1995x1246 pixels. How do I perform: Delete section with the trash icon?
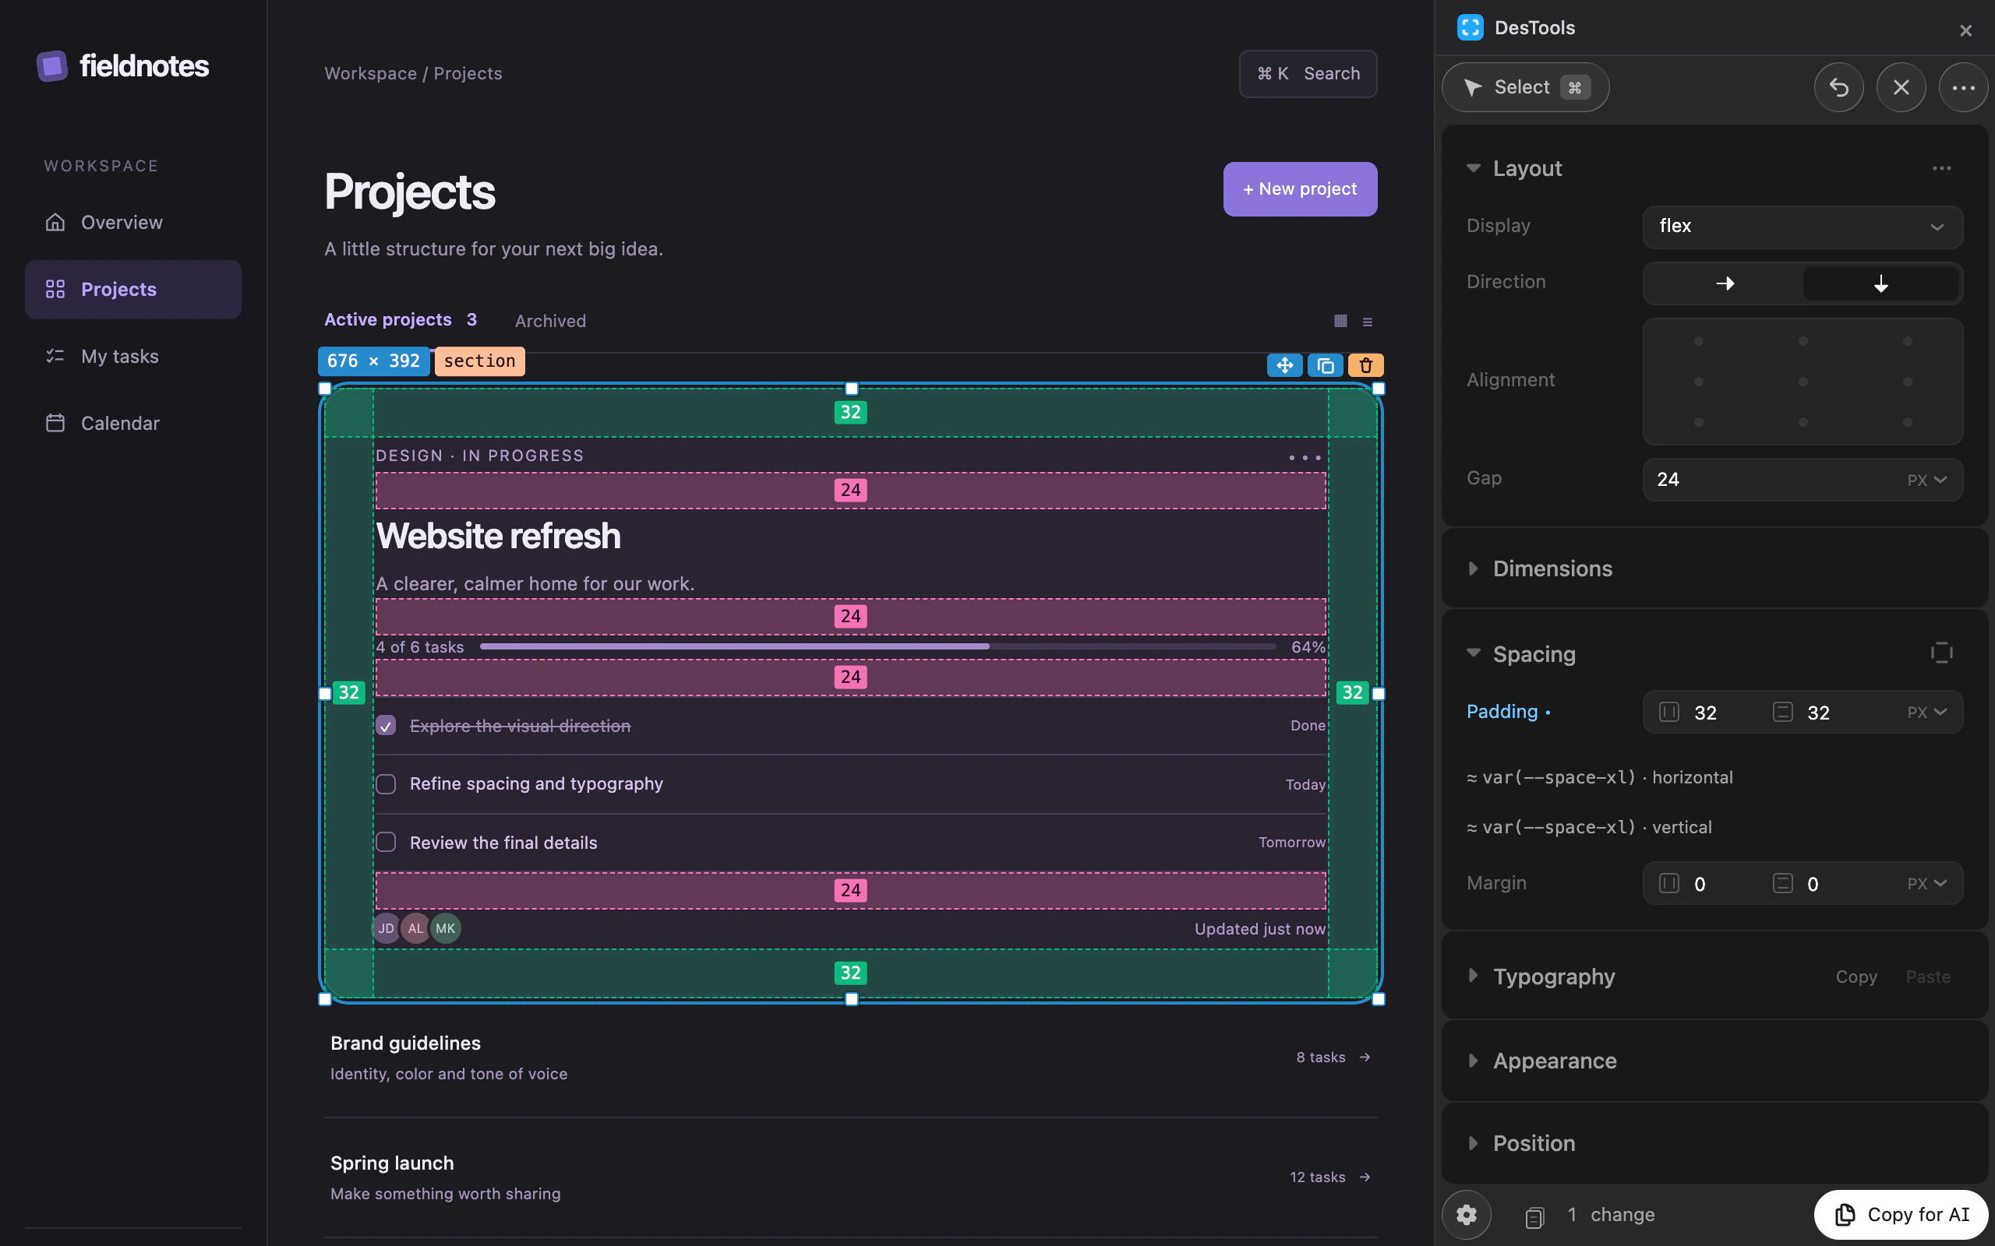pos(1366,365)
